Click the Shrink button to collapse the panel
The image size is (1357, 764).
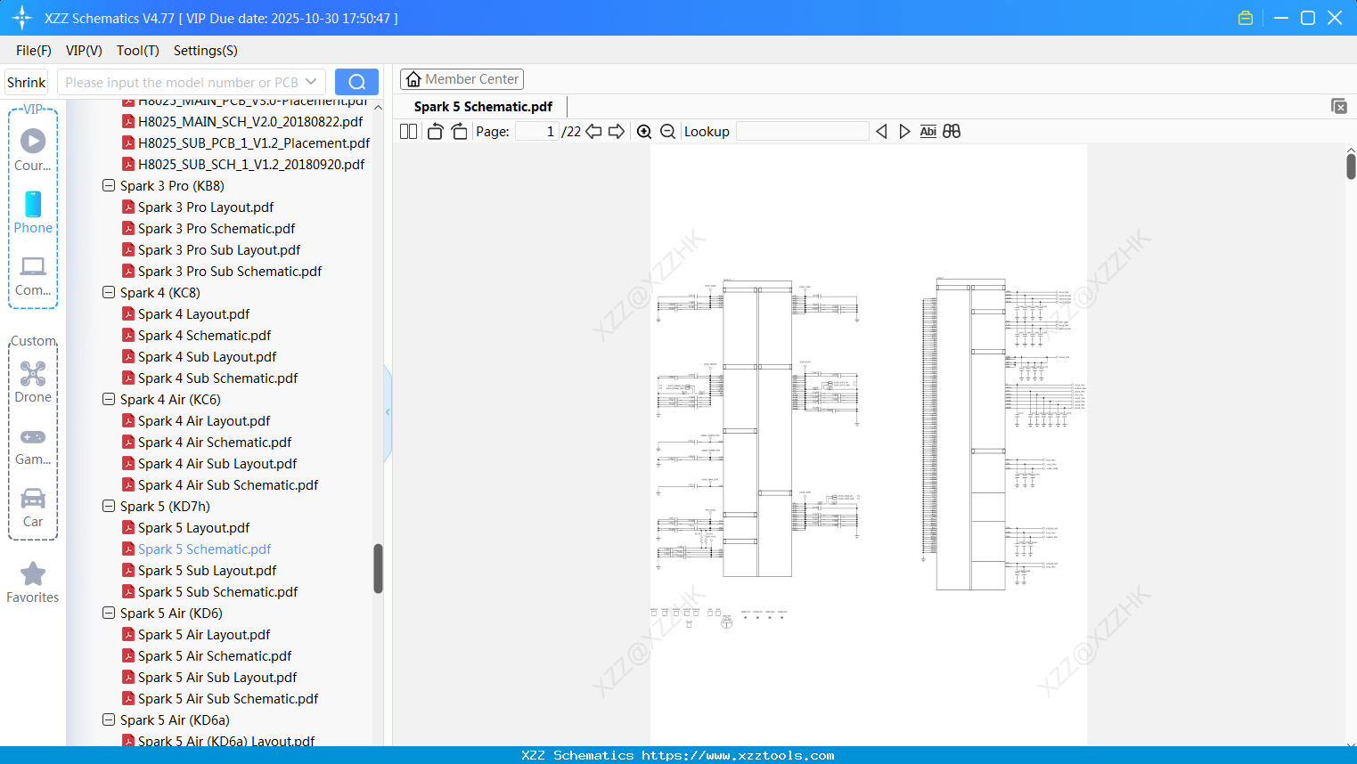(26, 81)
